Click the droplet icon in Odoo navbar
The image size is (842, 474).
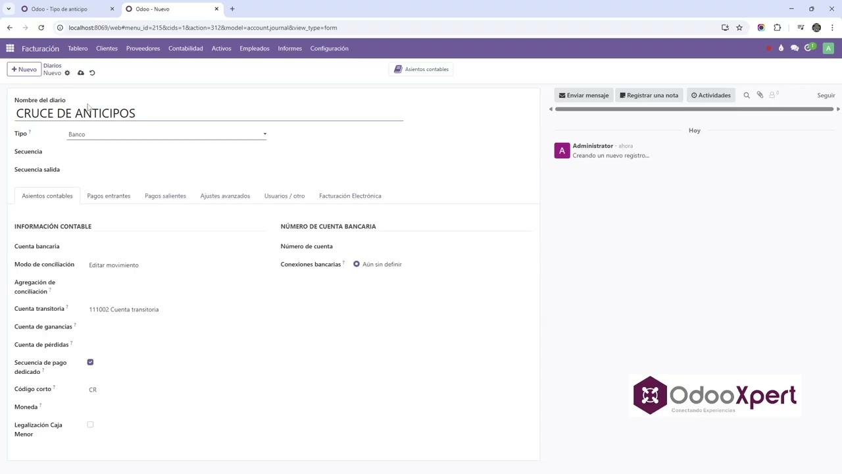(x=781, y=48)
